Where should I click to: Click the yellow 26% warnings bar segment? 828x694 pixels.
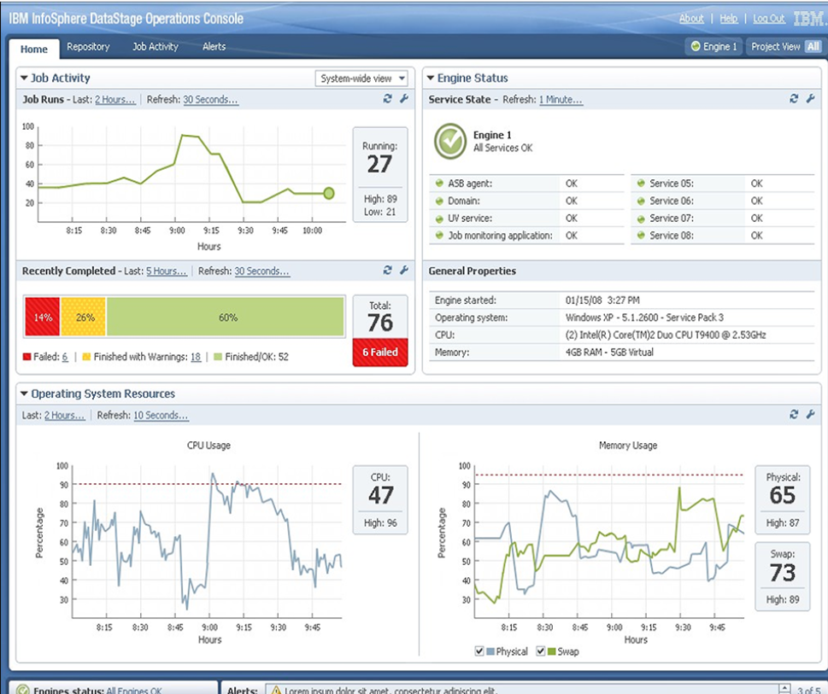[x=84, y=317]
